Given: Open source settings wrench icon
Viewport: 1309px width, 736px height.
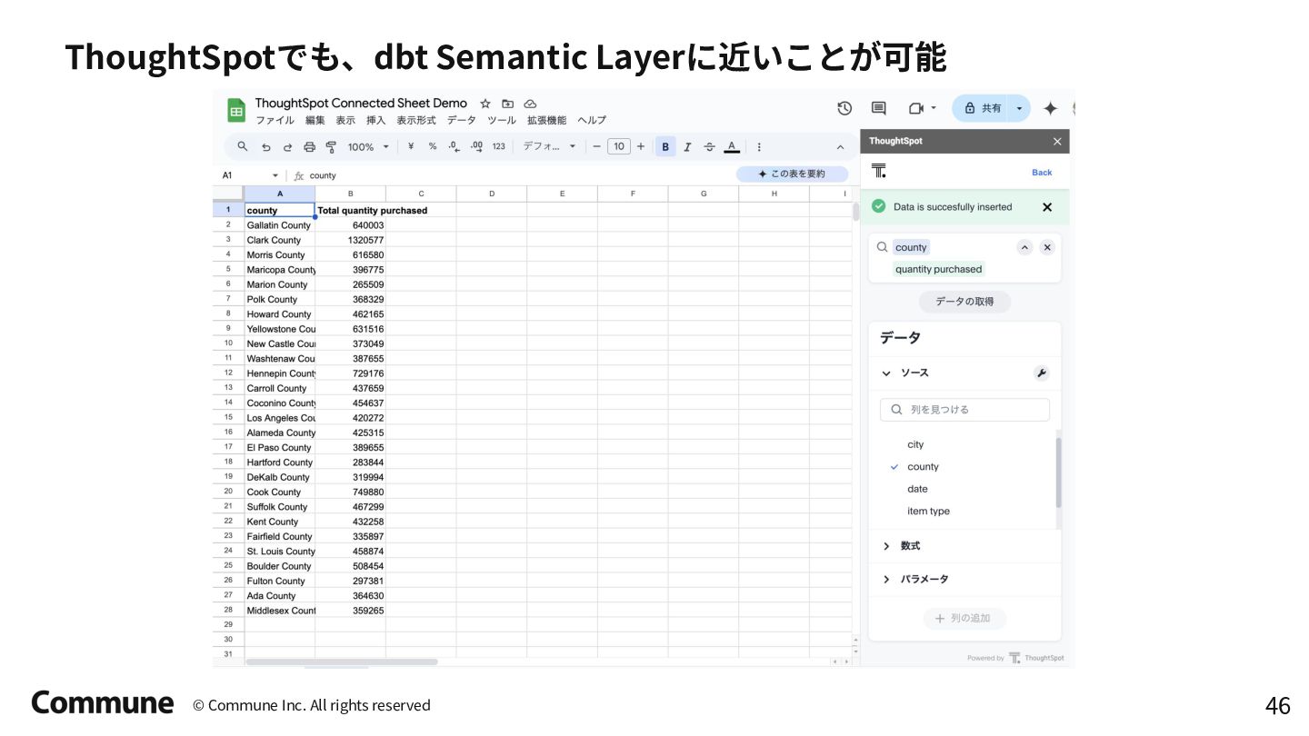Looking at the screenshot, I should coord(1042,373).
